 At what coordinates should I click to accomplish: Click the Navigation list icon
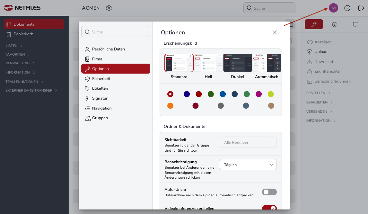pos(87,108)
